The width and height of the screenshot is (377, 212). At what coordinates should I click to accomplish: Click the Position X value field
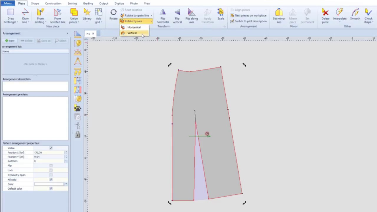[x=49, y=153]
